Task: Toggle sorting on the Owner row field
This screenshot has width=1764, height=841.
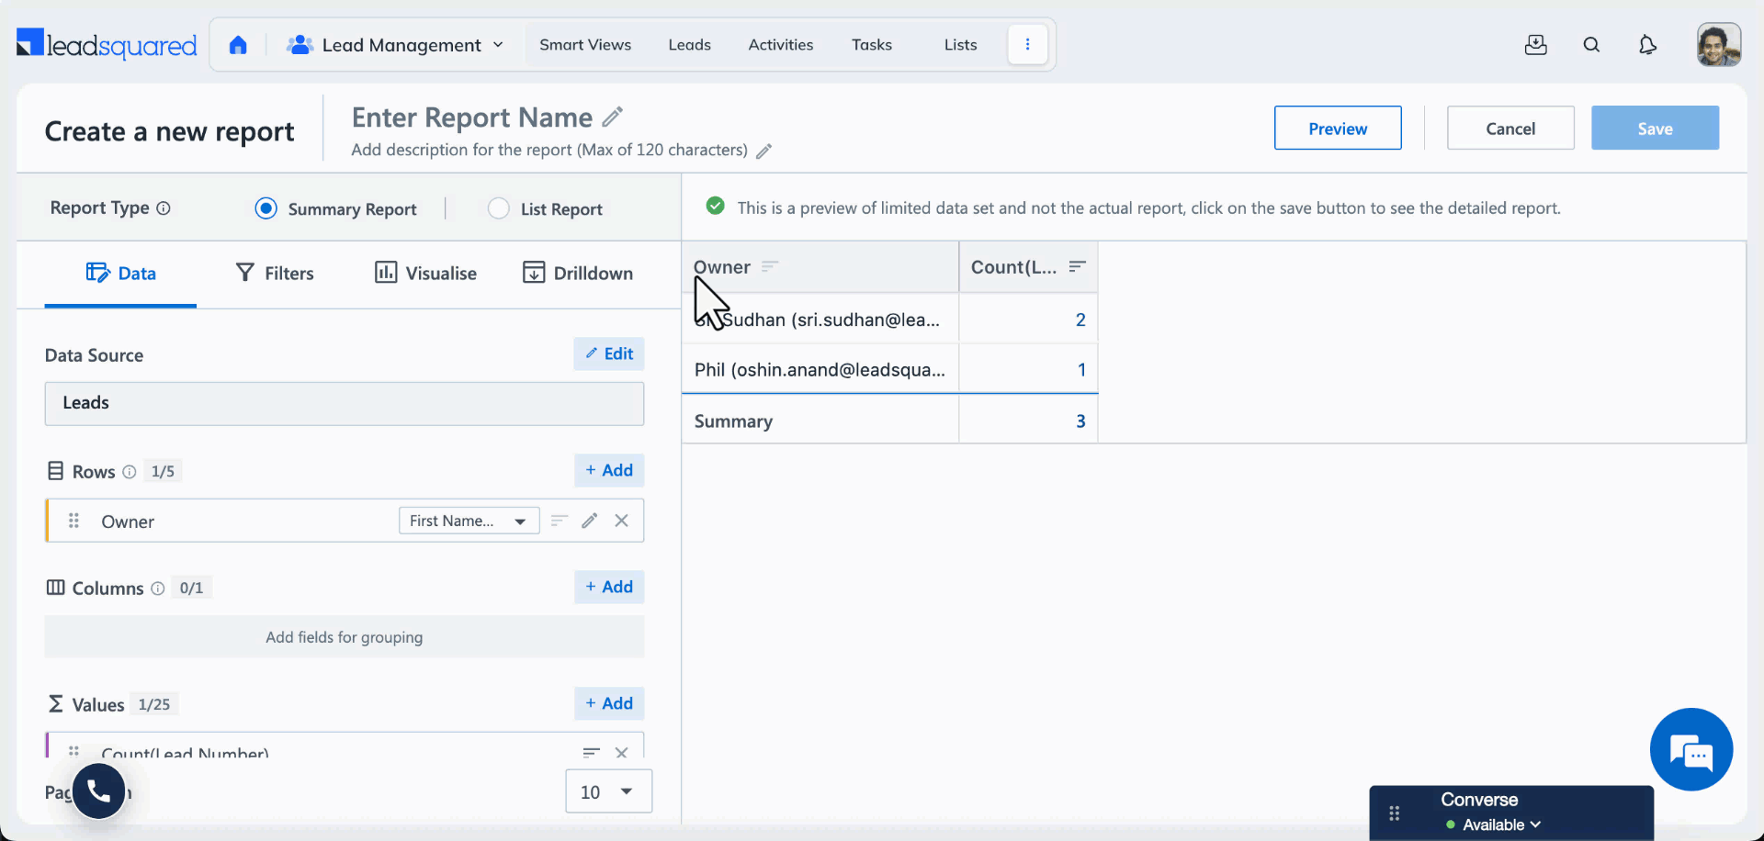Action: coord(559,521)
